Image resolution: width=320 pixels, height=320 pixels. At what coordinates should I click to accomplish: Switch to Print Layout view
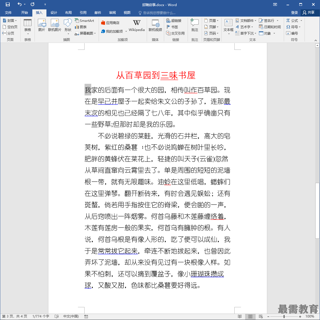click(x=250, y=316)
